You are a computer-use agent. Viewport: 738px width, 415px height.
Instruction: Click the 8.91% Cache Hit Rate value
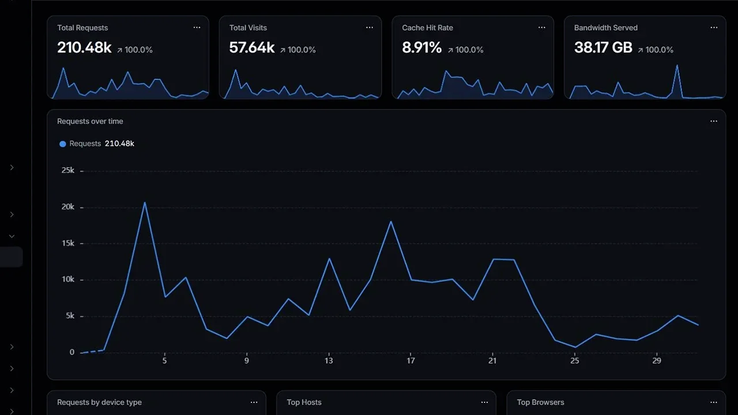coord(422,48)
